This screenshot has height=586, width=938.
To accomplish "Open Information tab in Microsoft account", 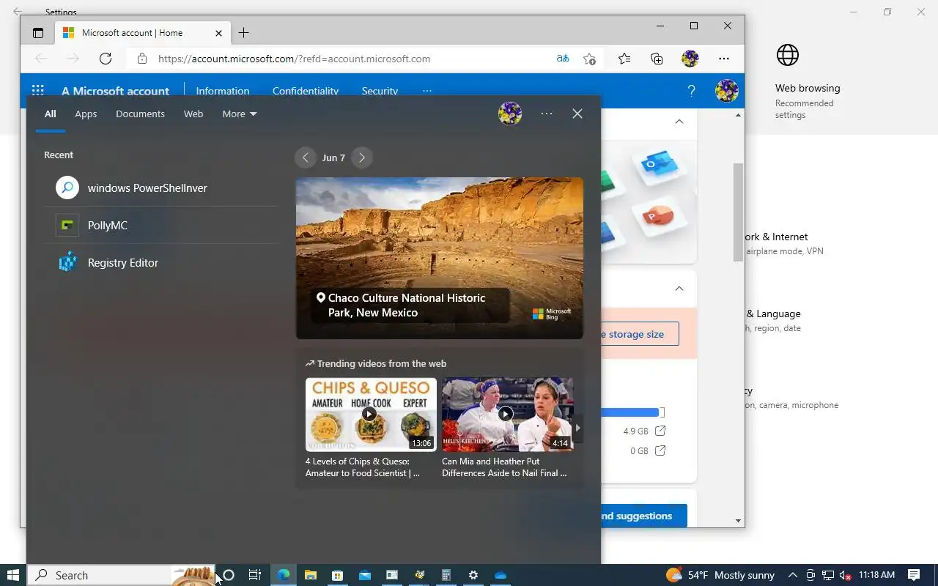I will [x=223, y=91].
